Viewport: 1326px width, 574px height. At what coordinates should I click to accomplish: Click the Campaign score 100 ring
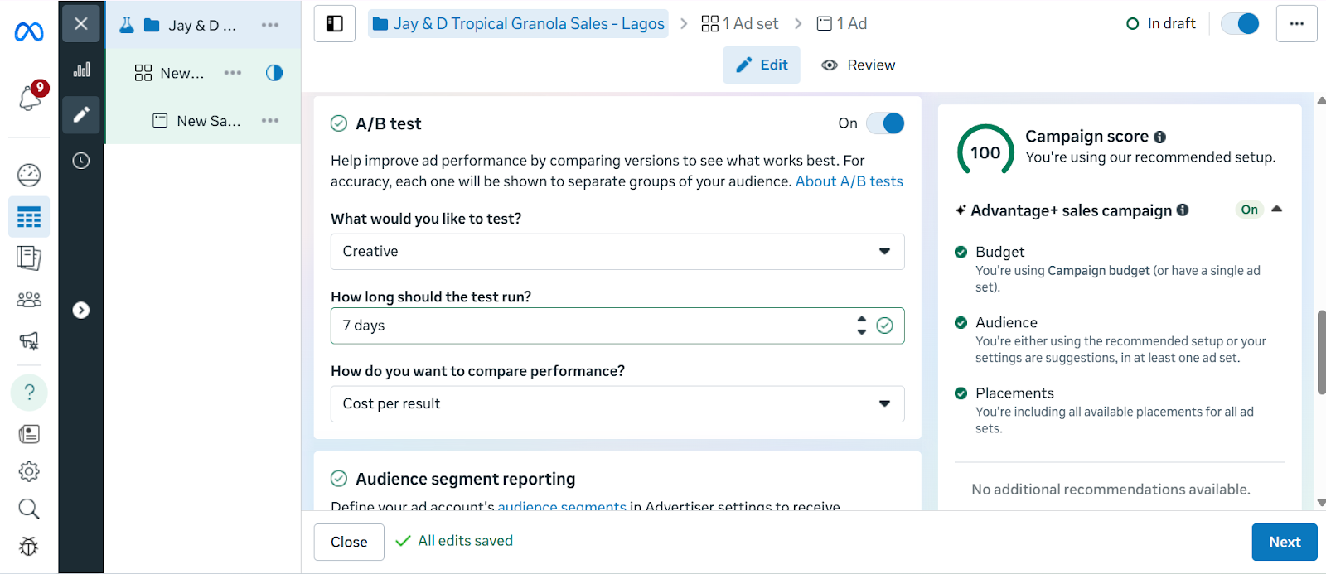985,152
